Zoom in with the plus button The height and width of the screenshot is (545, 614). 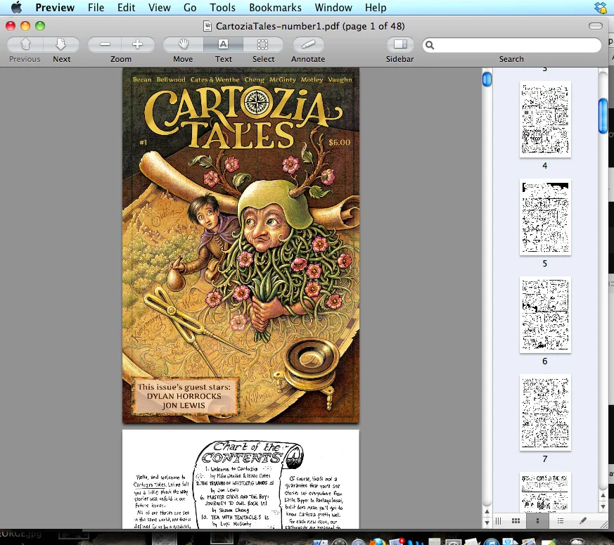coord(137,44)
